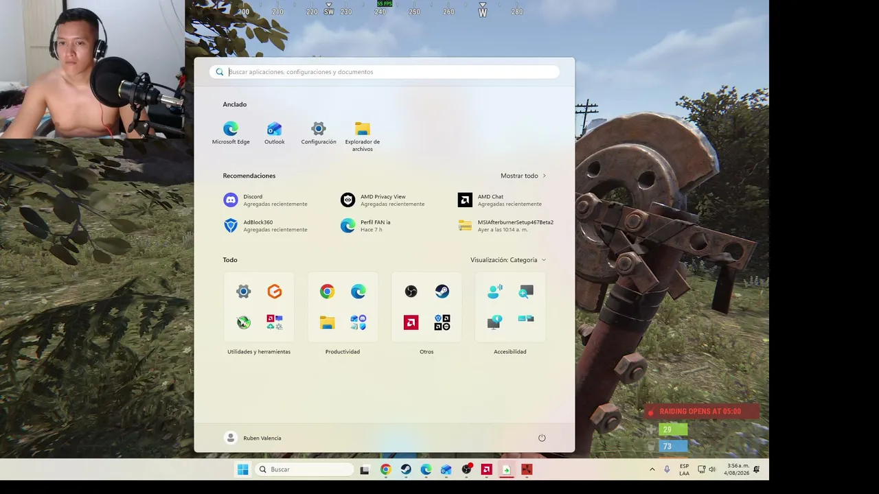Switch to the red game icon on the taskbar
The image size is (879, 494).
[x=527, y=469]
